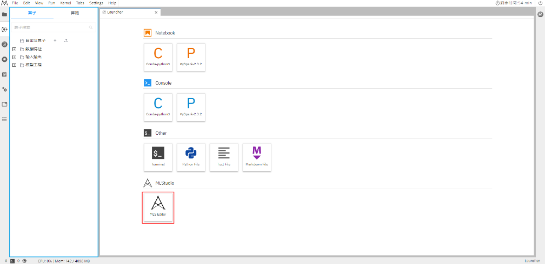Image resolution: width=545 pixels, height=264 pixels.
Task: Open the gears settings sidebar icon
Action: coord(4,89)
